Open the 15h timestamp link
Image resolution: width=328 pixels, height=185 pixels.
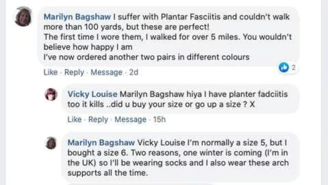click(159, 120)
